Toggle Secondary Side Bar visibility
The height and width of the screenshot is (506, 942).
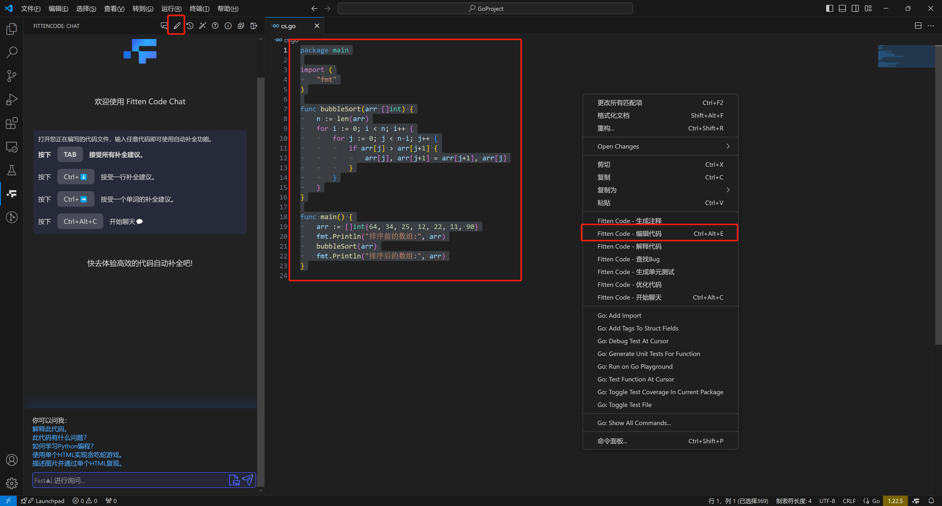pos(855,8)
